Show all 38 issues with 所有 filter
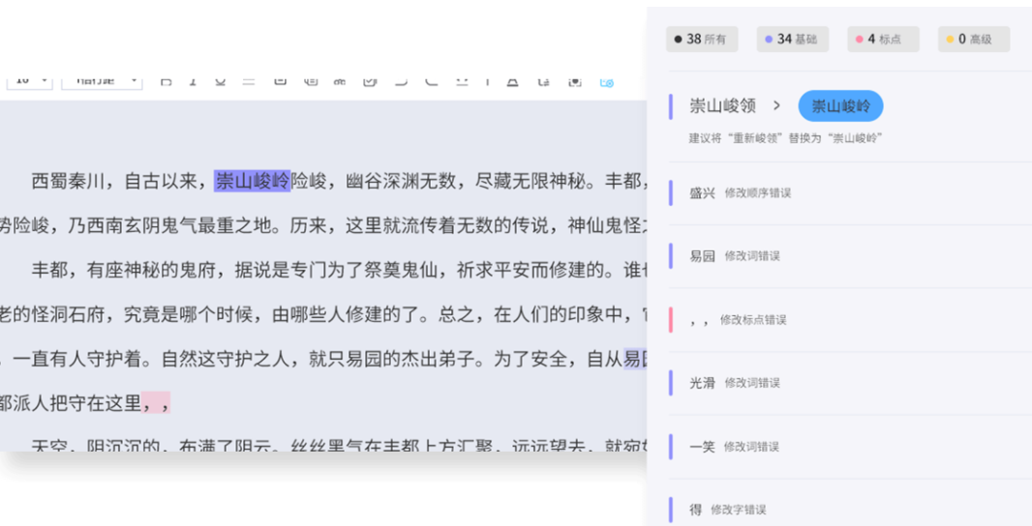This screenshot has width=1032, height=526. pos(702,40)
